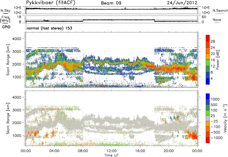
Task: Click the 'N.Search' legend label
Action: tap(220, 10)
